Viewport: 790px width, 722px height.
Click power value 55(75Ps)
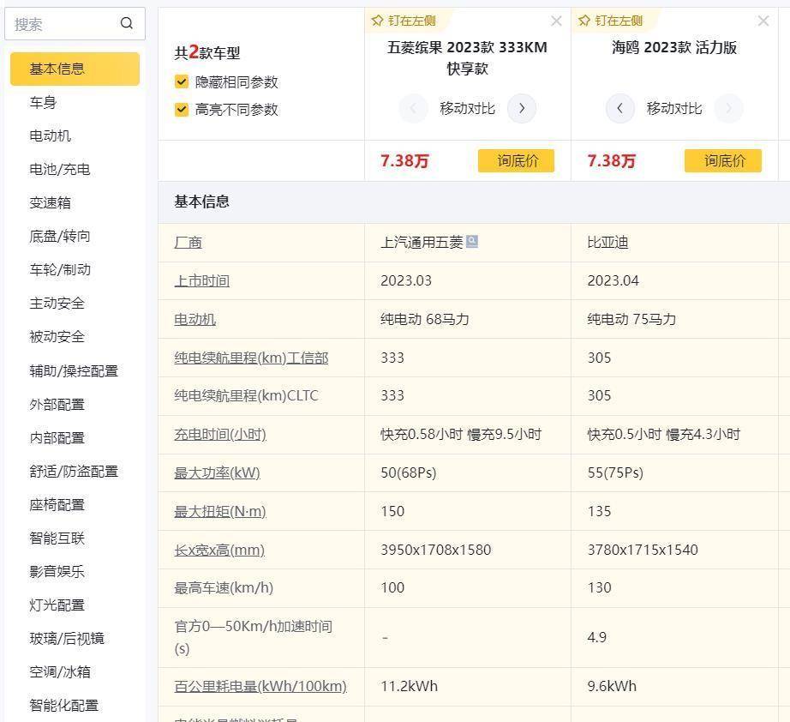click(615, 473)
